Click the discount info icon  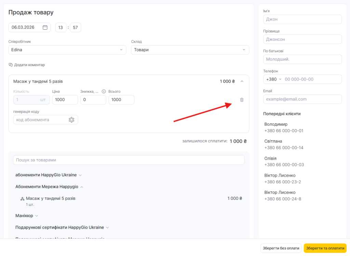[104, 91]
